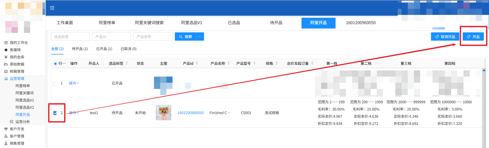Filter by 已取消 (0) tab
The image size is (489, 148).
(129, 49)
